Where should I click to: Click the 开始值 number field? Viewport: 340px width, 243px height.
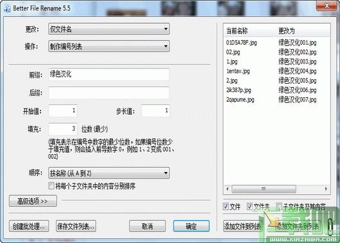(63, 111)
